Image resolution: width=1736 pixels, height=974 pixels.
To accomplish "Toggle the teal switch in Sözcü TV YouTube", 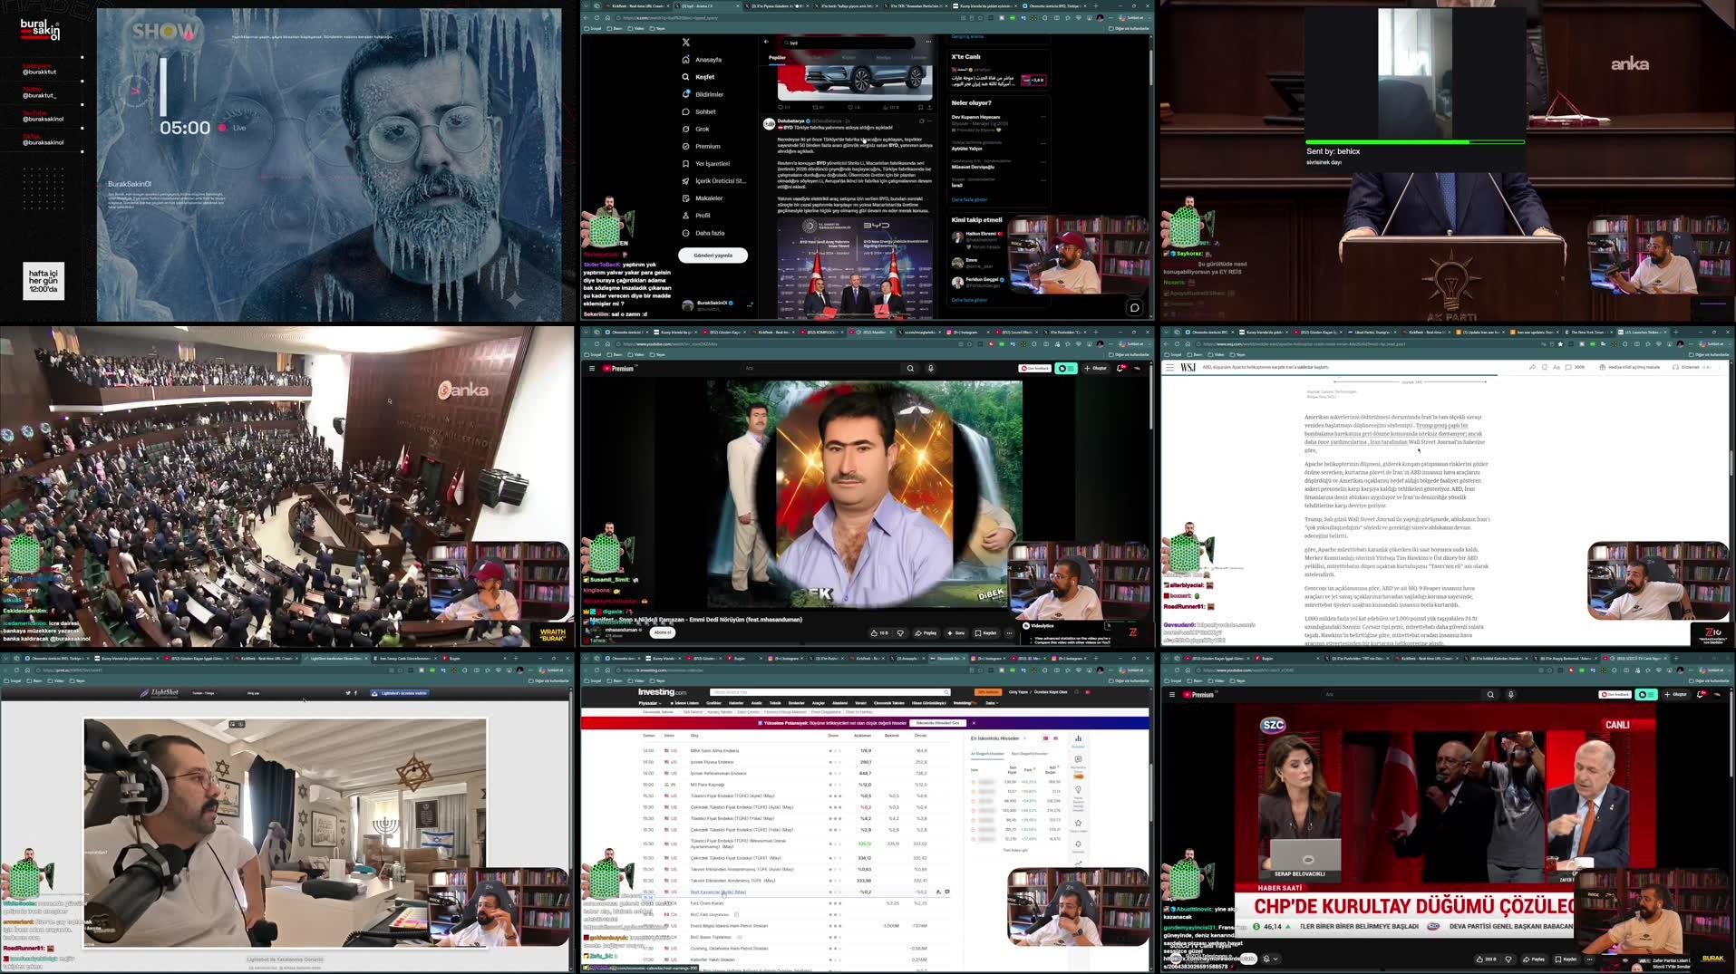I will pyautogui.click(x=1646, y=695).
